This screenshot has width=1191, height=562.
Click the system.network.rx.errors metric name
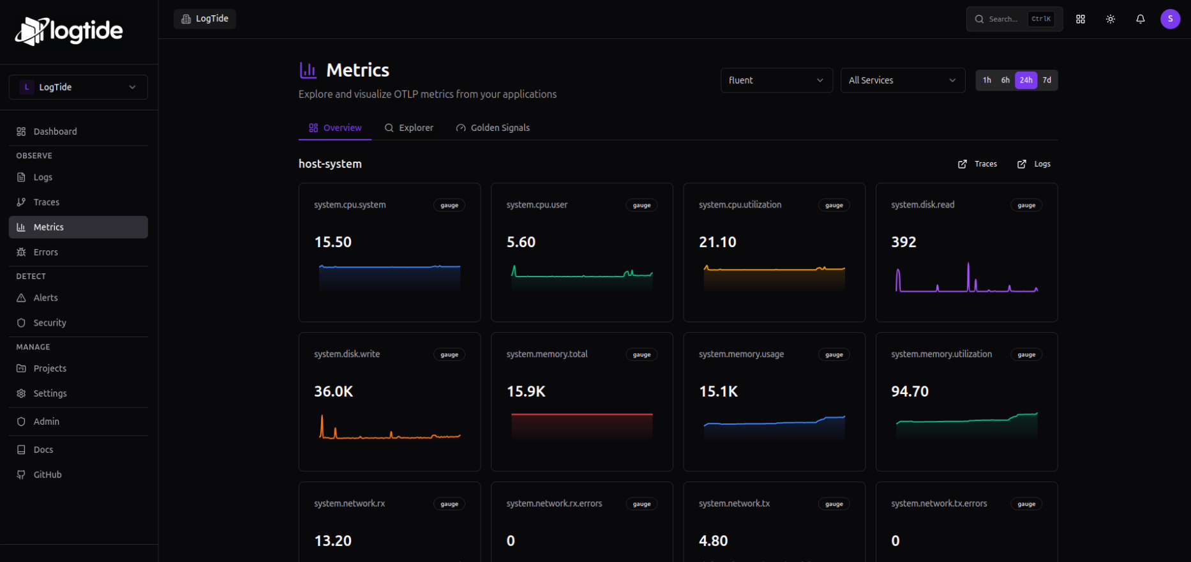click(554, 503)
